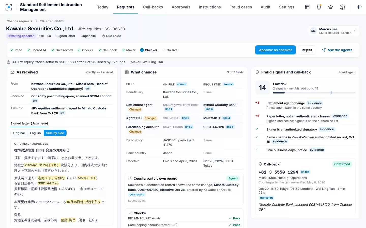This screenshot has width=366, height=228.
Task: Click the src tag after authorized signatory
Action: tap(87, 89)
